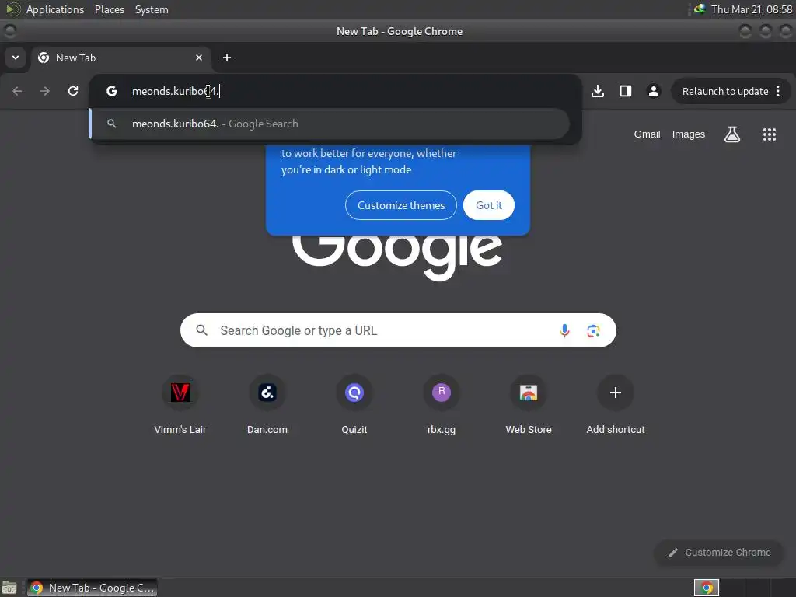Screen dimensions: 796x597
Task: Close the New Tab tab
Action: click(x=199, y=58)
